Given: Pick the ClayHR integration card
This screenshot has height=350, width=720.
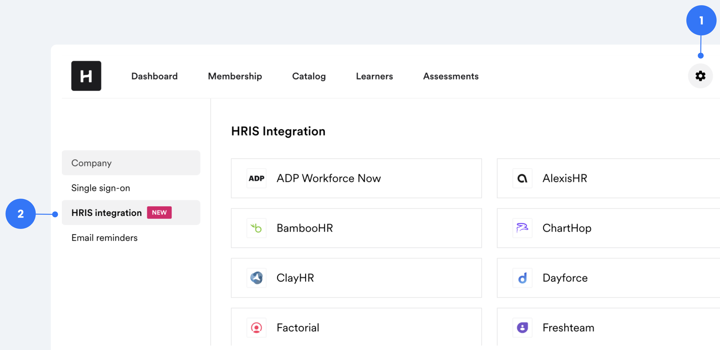Looking at the screenshot, I should click(x=356, y=278).
